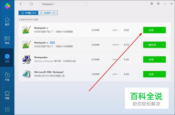This screenshot has height=115, width=175.
Task: Click the 8.7分 rating text
Action: tap(126, 45)
